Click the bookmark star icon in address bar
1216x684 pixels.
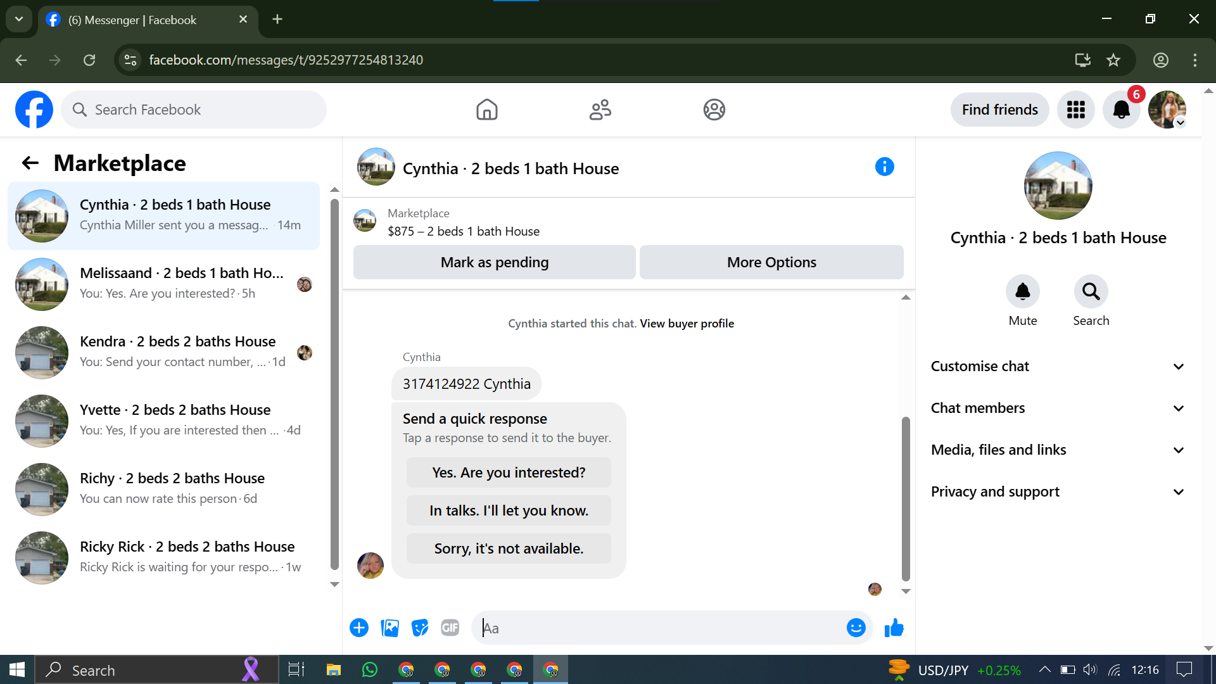tap(1113, 60)
